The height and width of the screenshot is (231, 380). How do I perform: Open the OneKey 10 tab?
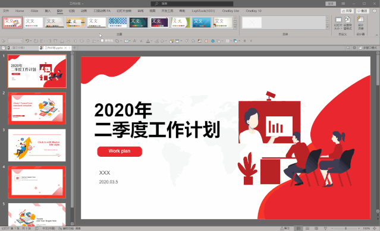coord(254,11)
